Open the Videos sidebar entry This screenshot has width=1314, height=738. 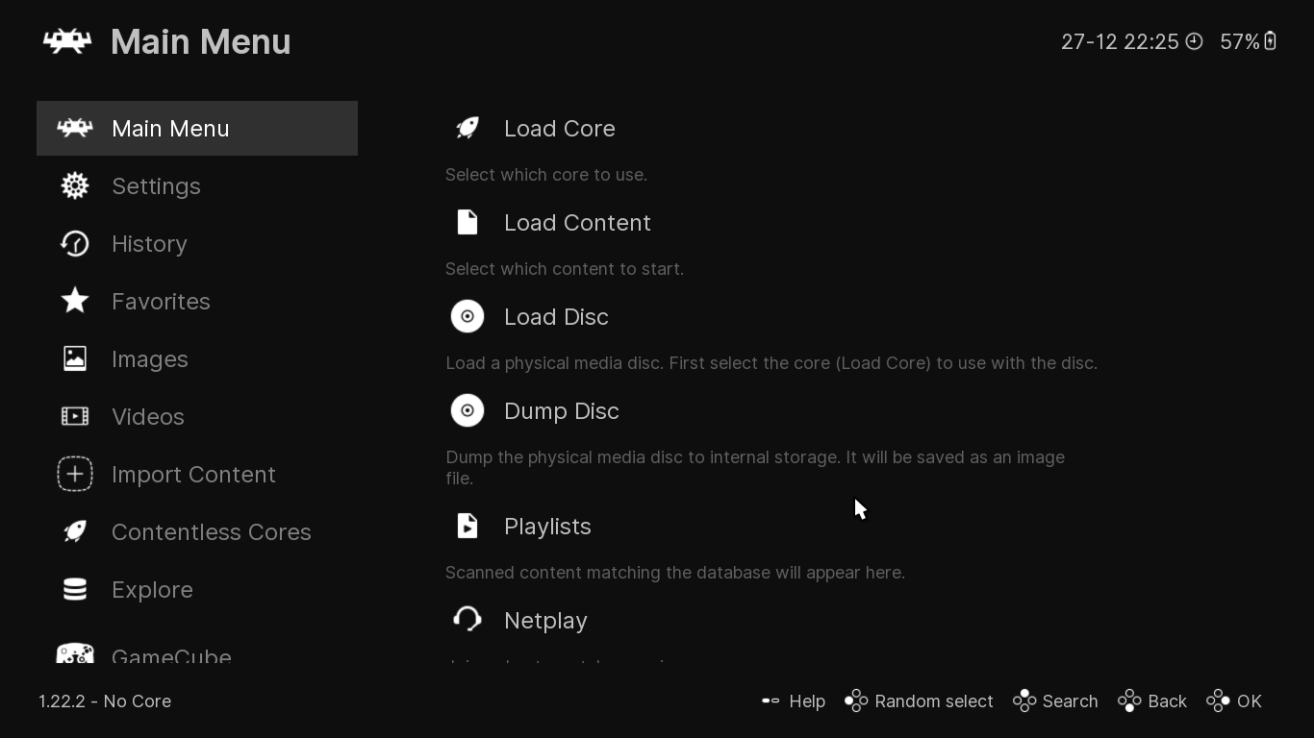pos(197,416)
